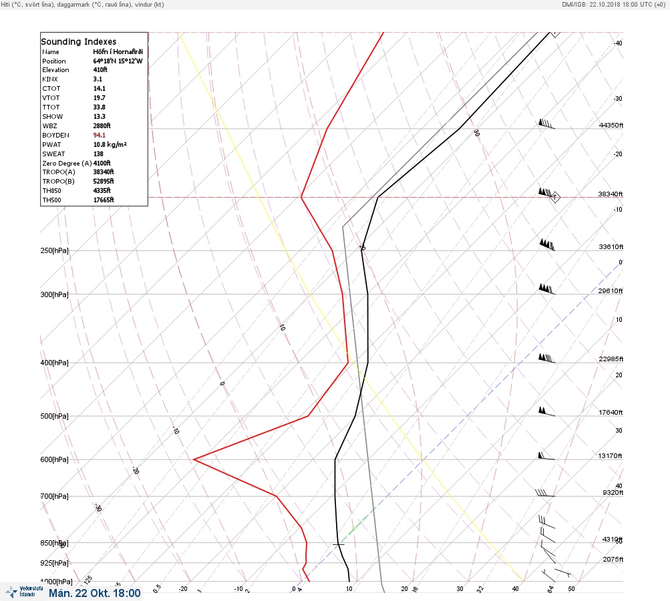Click the 'Zero Degree (A)' label
670x601 pixels.
[67, 163]
